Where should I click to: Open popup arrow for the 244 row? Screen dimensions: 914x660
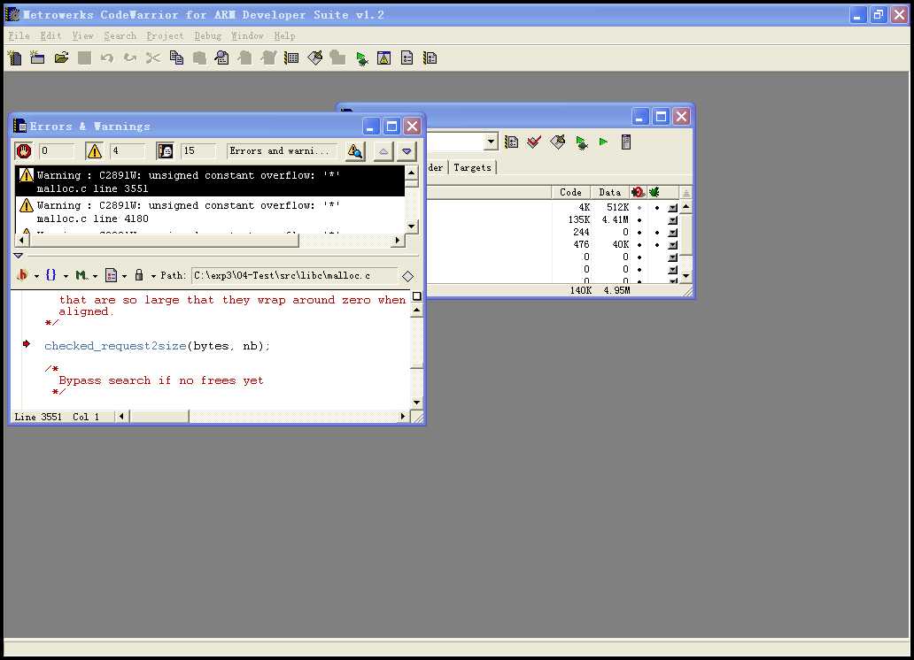[673, 233]
